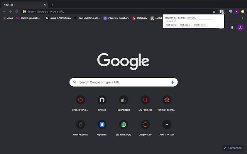Open the JupyterLab shortcut
Image resolution: width=247 pixels, height=154 pixels.
click(x=145, y=128)
